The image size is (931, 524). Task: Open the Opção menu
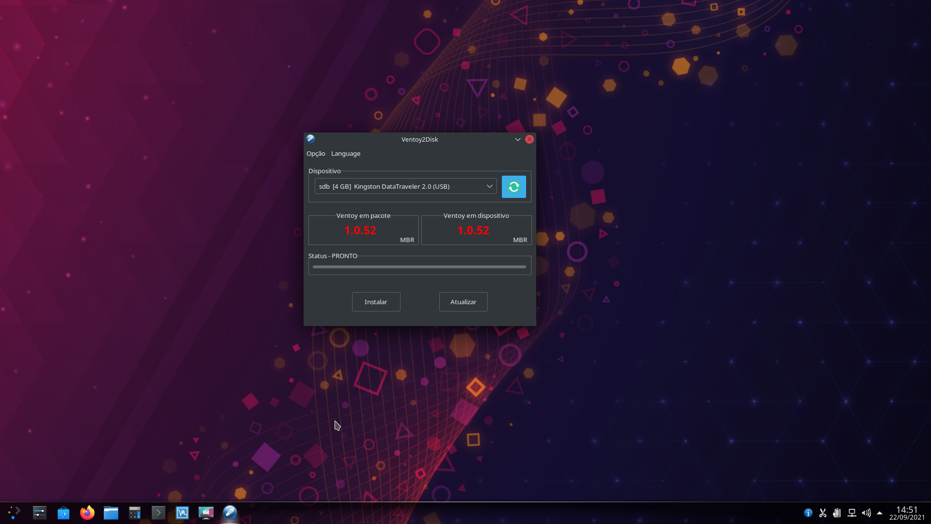pos(316,153)
